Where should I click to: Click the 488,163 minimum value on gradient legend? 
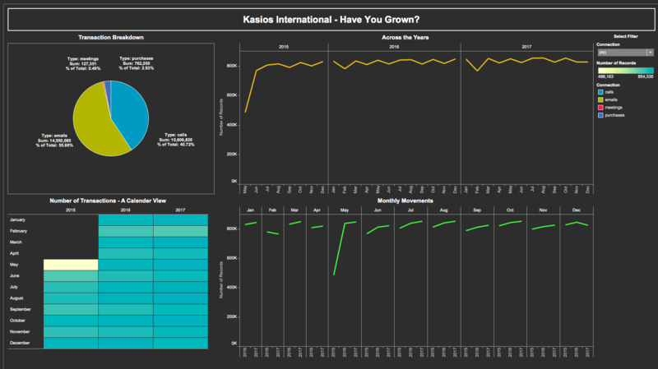coord(605,76)
